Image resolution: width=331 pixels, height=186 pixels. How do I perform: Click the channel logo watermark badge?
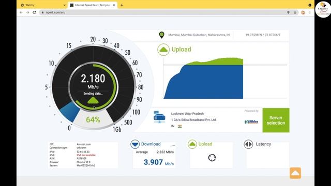(x=323, y=9)
